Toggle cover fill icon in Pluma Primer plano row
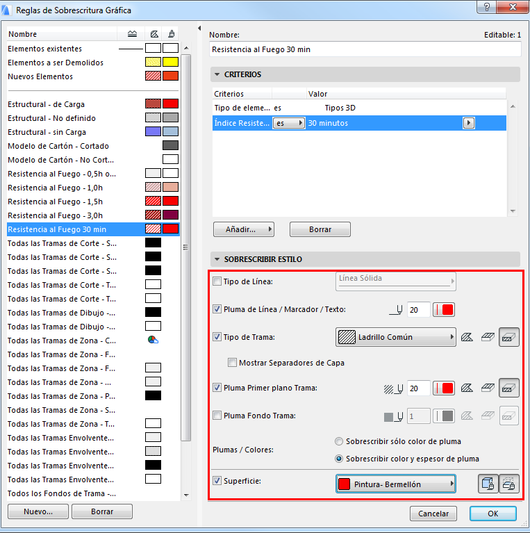Image resolution: width=530 pixels, height=533 pixels. pyautogui.click(x=488, y=388)
